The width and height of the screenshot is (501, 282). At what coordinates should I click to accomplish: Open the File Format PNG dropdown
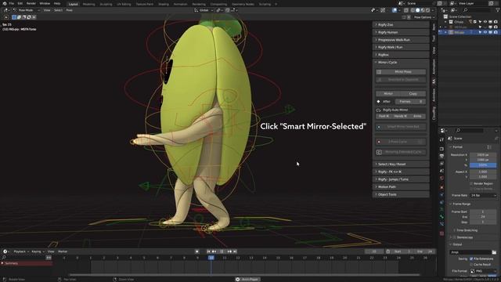tap(483, 271)
